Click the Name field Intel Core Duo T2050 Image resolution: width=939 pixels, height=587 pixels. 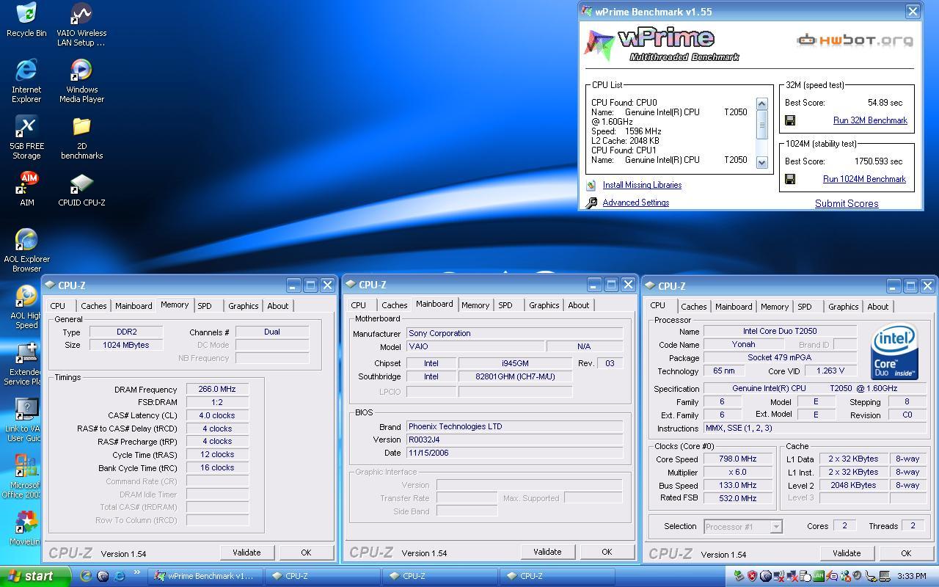780,331
